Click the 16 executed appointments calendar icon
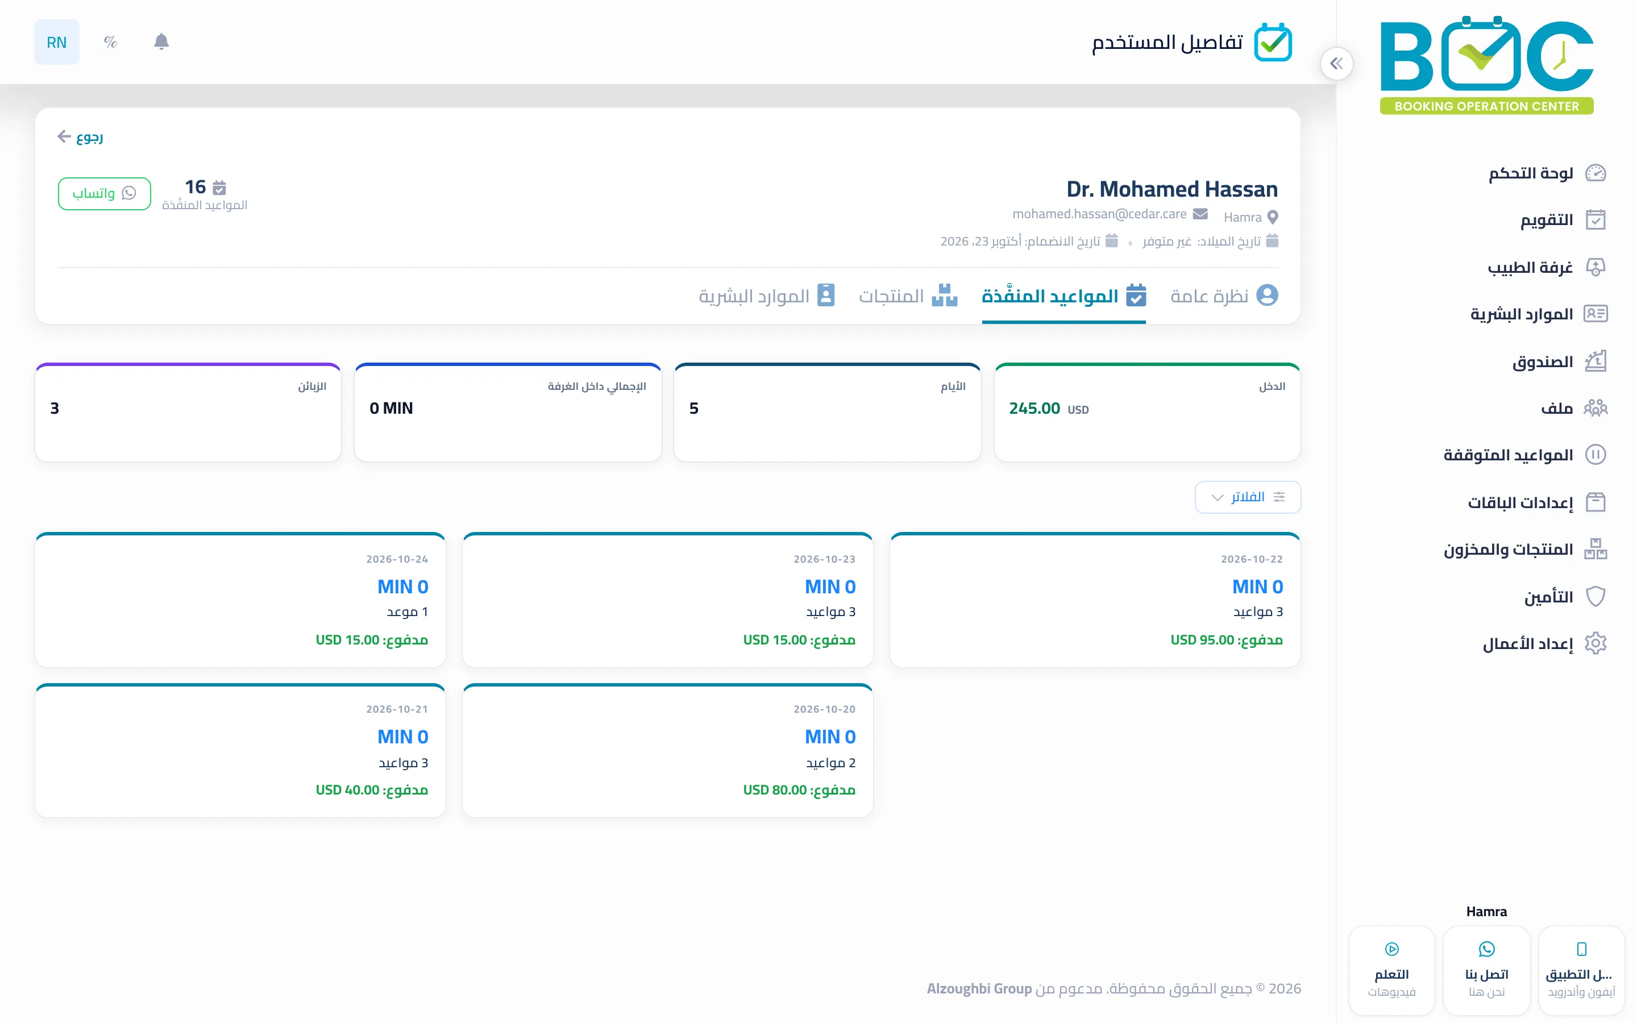This screenshot has height=1023, width=1637. click(x=219, y=188)
